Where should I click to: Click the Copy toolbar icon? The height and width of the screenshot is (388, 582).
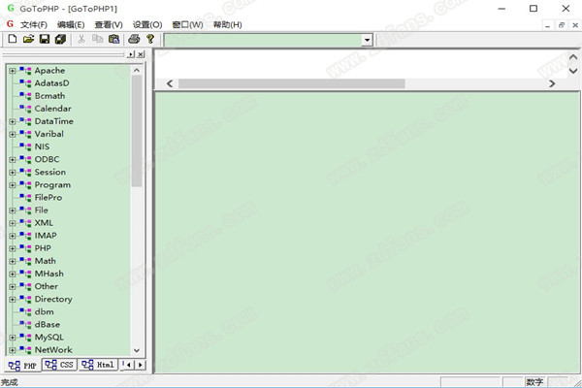pyautogui.click(x=98, y=39)
